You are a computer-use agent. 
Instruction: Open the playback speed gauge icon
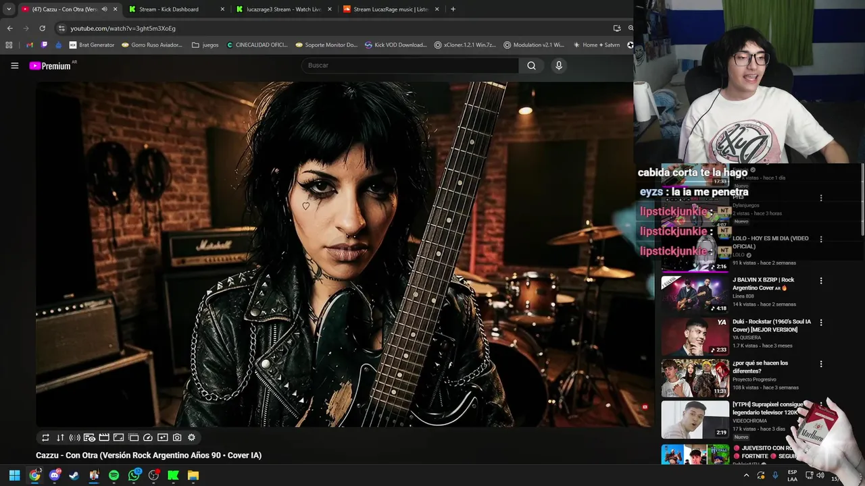pyautogui.click(x=148, y=437)
